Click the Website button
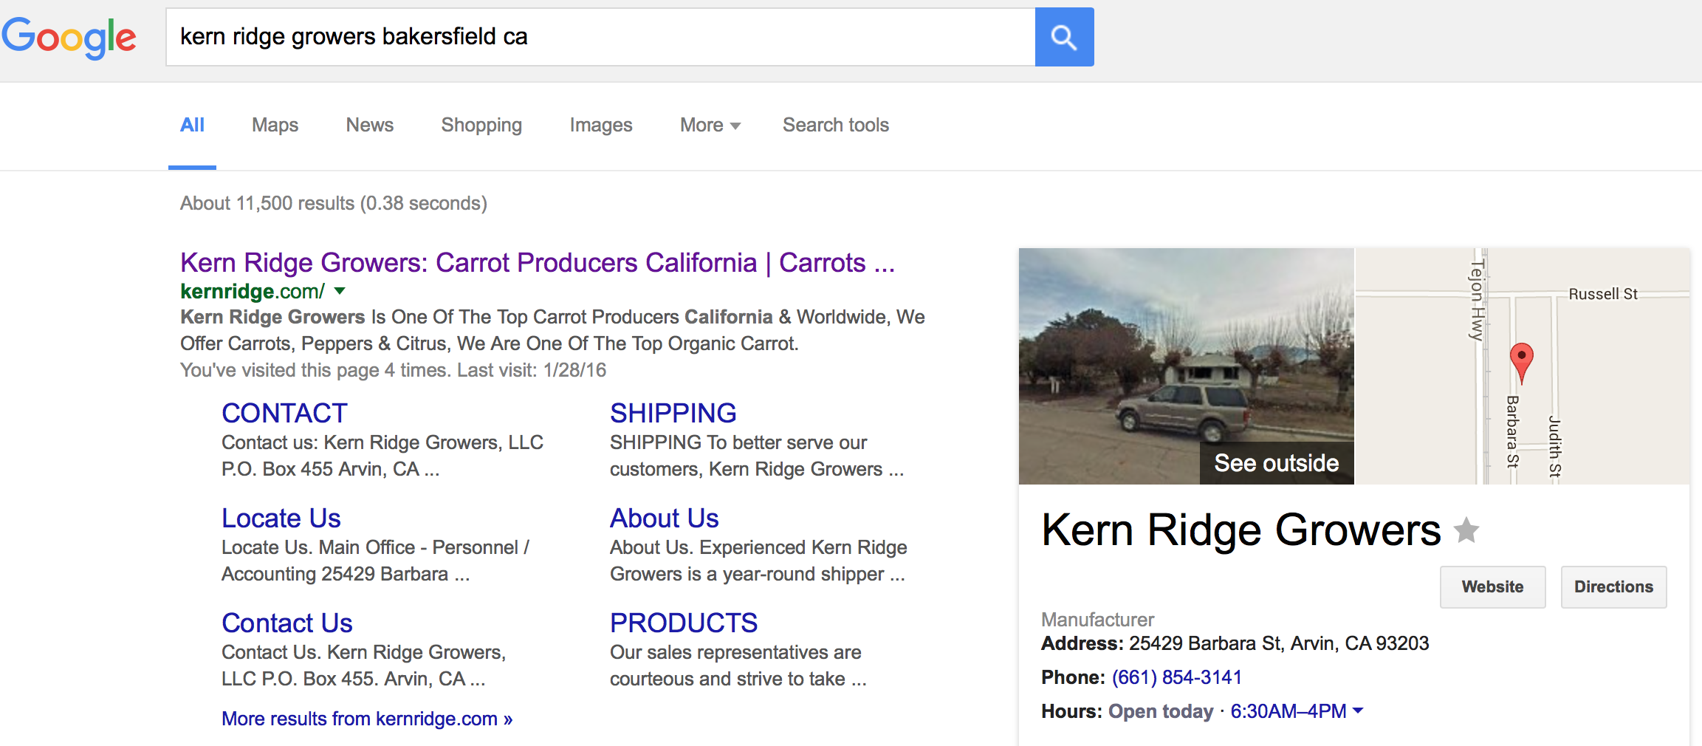 pyautogui.click(x=1492, y=587)
